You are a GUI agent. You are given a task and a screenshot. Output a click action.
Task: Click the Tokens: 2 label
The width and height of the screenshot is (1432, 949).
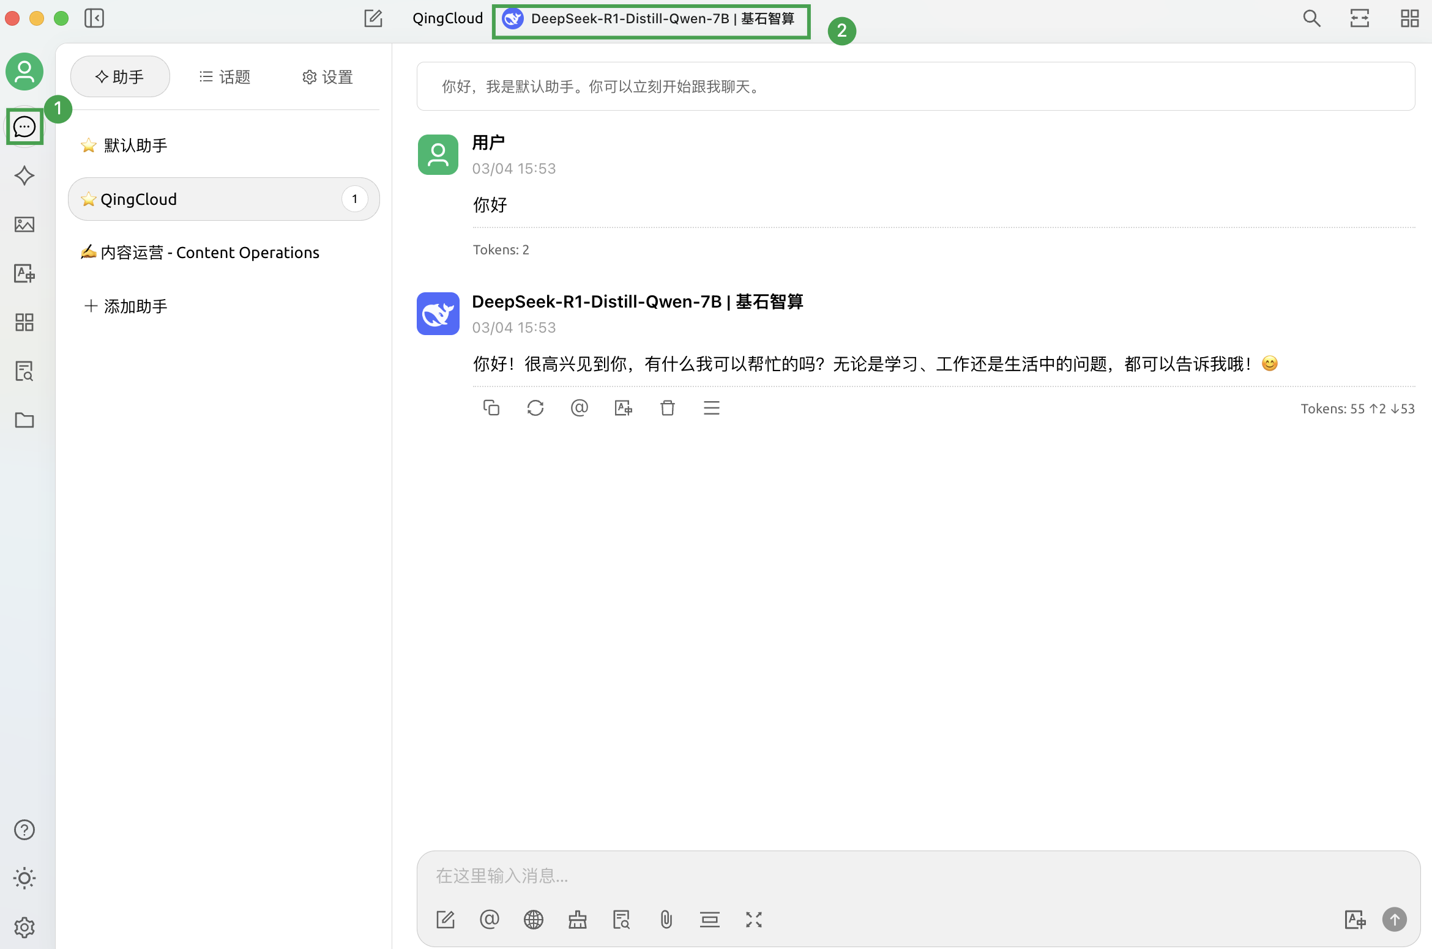[501, 249]
